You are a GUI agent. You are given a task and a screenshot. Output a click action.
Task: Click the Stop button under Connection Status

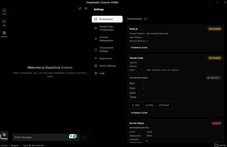pyautogui.click(x=149, y=105)
